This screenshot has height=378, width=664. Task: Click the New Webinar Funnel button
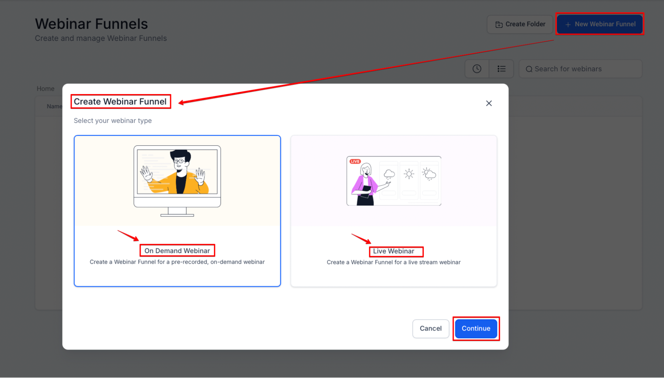(x=600, y=24)
